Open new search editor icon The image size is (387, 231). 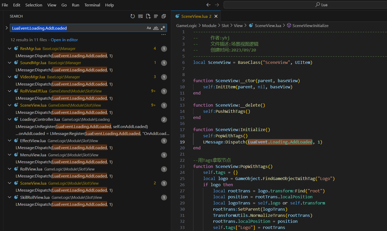click(148, 16)
